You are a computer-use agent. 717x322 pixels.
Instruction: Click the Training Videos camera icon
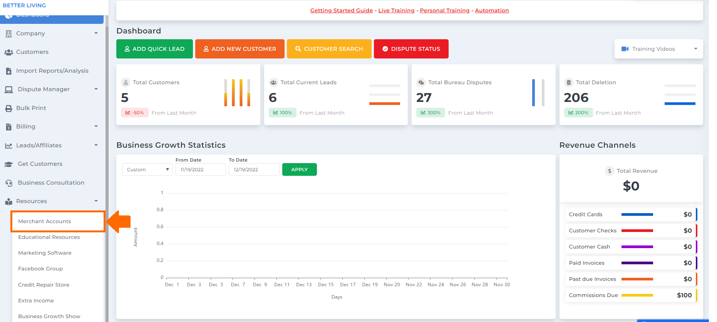point(625,49)
